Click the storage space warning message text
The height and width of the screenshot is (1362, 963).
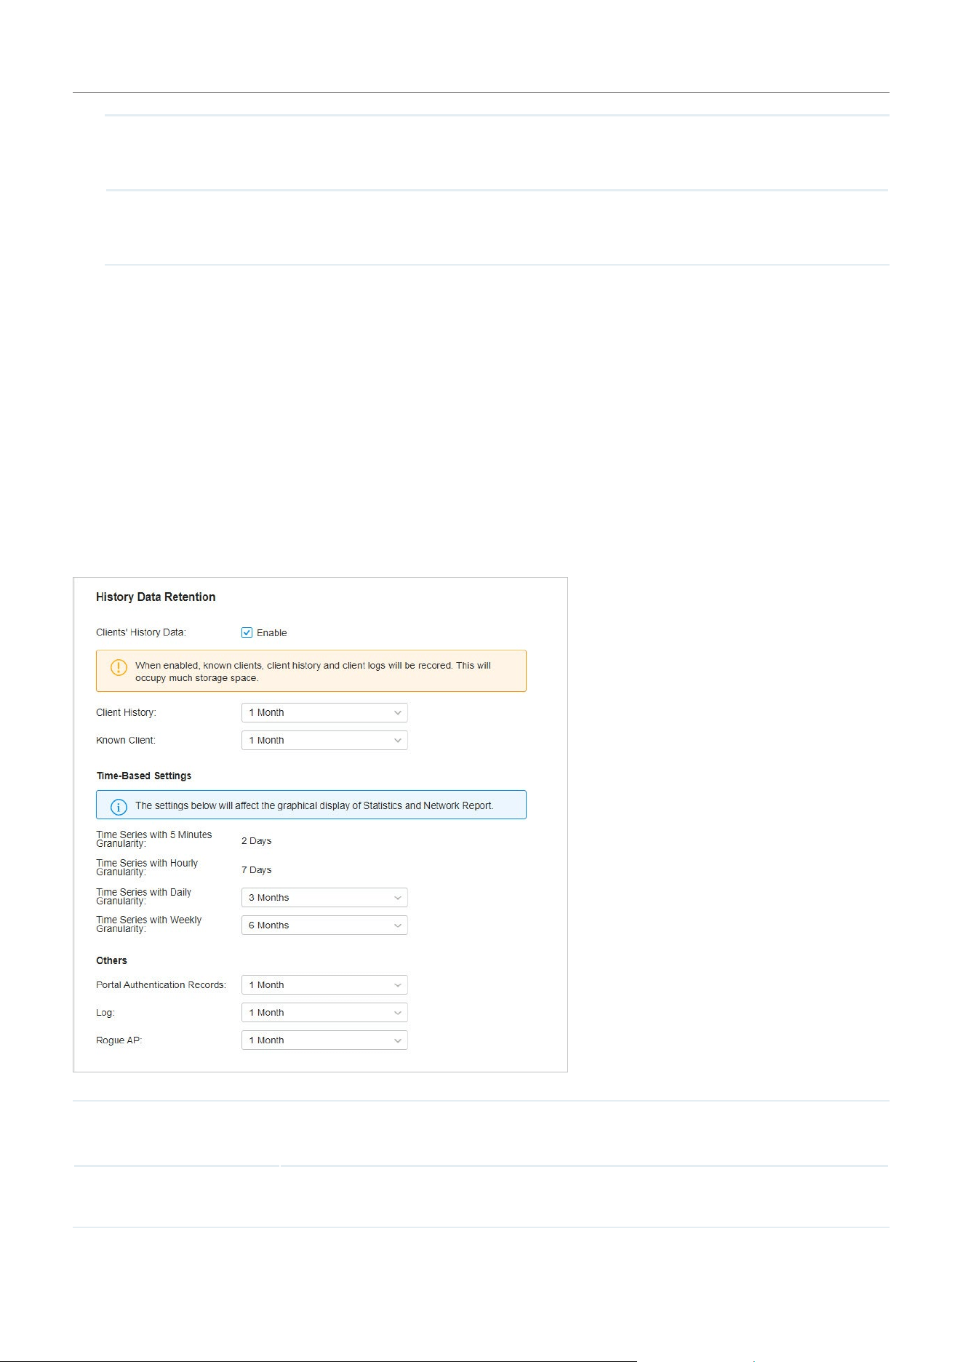pos(313,672)
